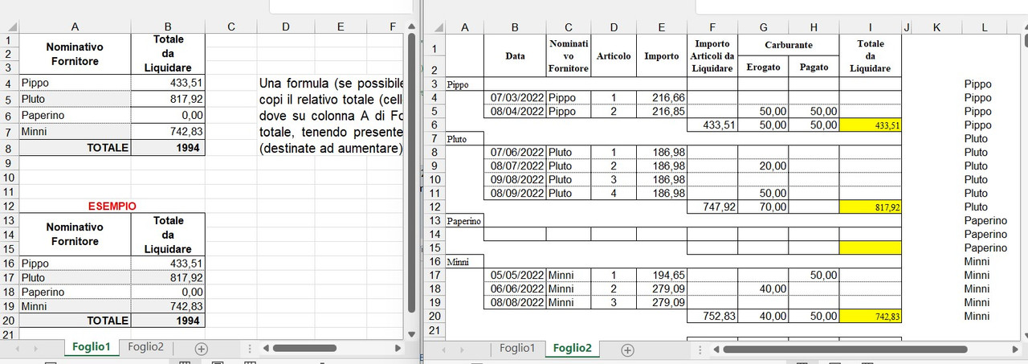This screenshot has height=364, width=1028.
Task: Select Importo value 216,66
Action: [x=662, y=98]
